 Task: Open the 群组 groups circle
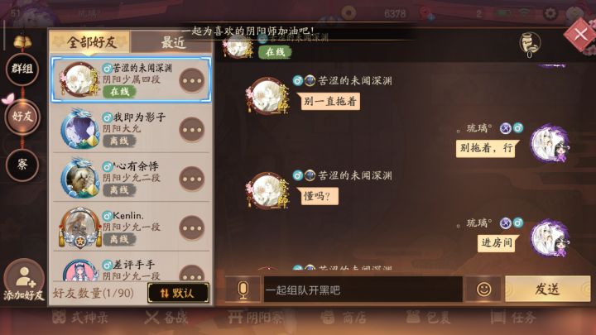point(22,69)
